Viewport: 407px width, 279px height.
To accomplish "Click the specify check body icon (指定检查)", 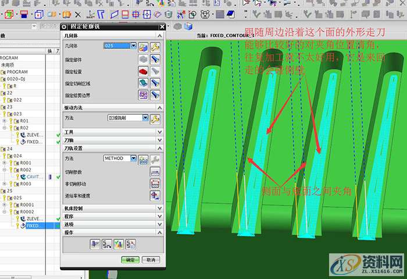I will 143,70.
